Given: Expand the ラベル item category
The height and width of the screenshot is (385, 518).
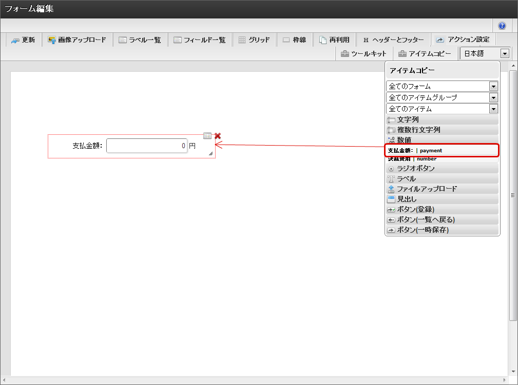Looking at the screenshot, I should click(442, 178).
